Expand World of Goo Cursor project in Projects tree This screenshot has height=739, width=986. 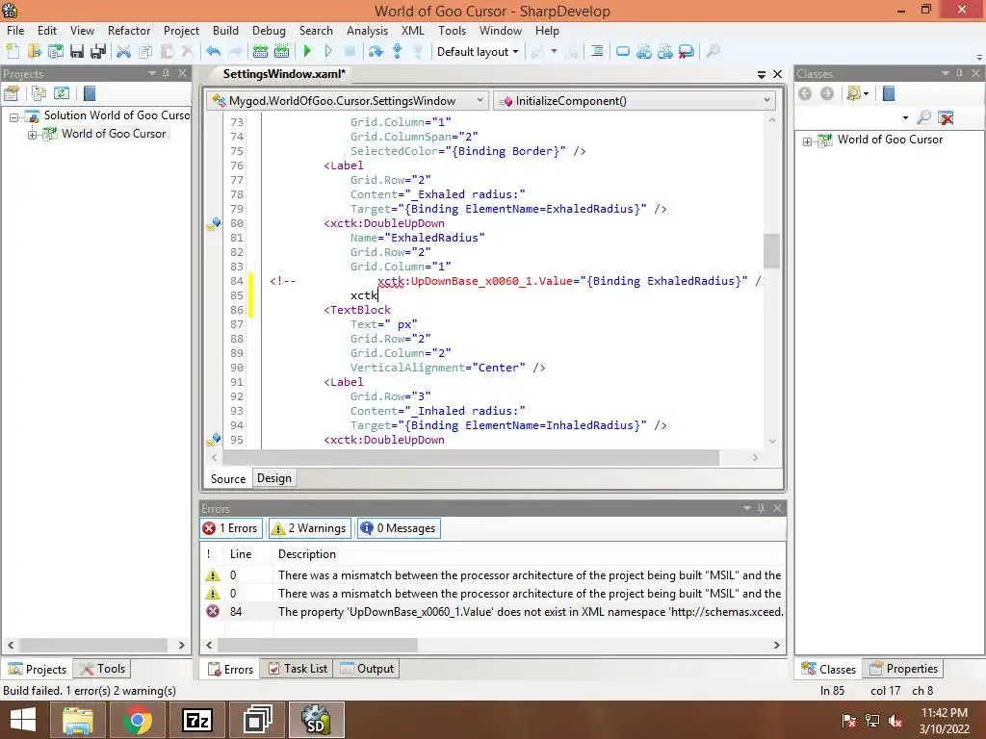pos(32,135)
